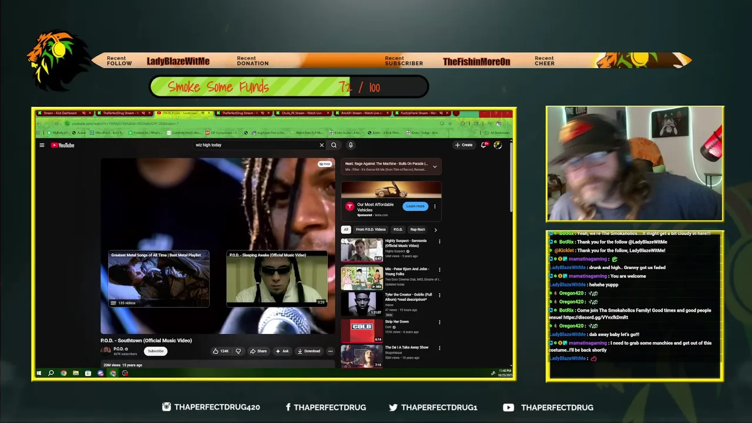The height and width of the screenshot is (423, 752).
Task: Open Windows taskbar search
Action: (51, 373)
